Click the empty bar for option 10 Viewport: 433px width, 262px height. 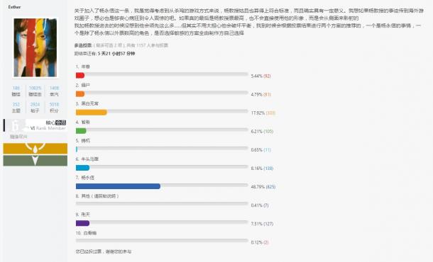click(162, 241)
